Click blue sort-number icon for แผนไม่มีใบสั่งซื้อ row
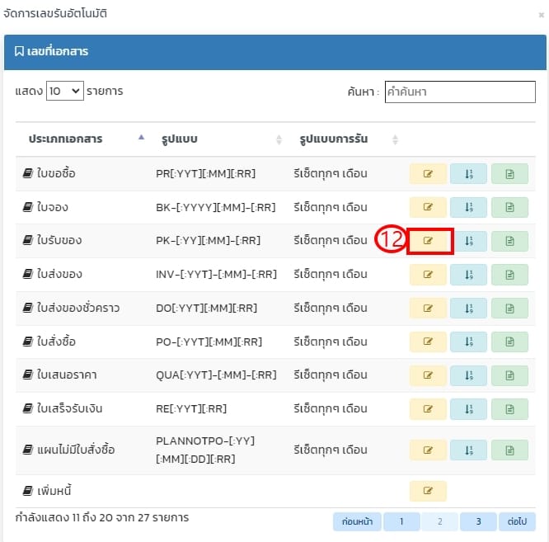 (468, 450)
